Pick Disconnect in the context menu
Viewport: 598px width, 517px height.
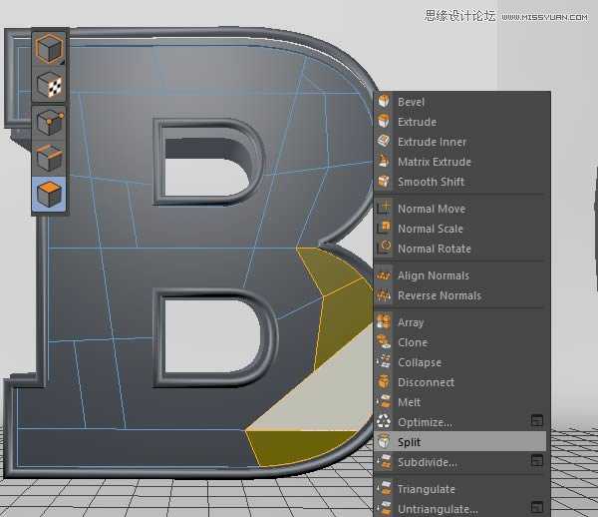426,382
